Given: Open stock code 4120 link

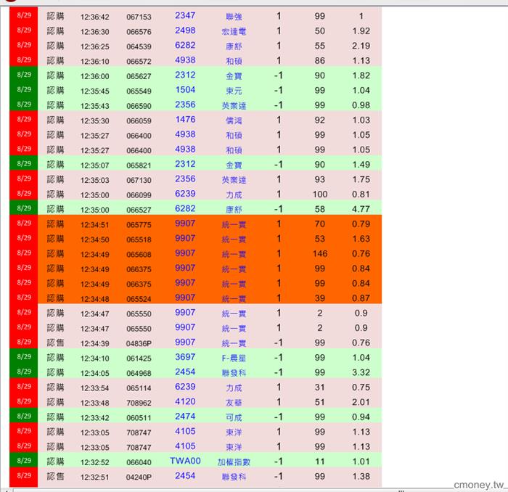Looking at the screenshot, I should 185,401.
